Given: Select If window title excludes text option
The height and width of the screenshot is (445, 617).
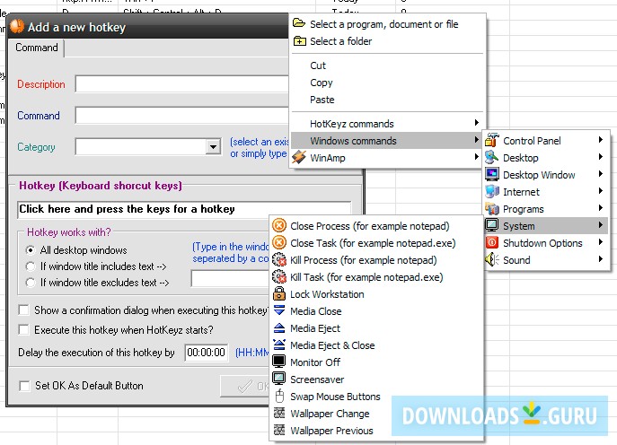Looking at the screenshot, I should click(31, 283).
